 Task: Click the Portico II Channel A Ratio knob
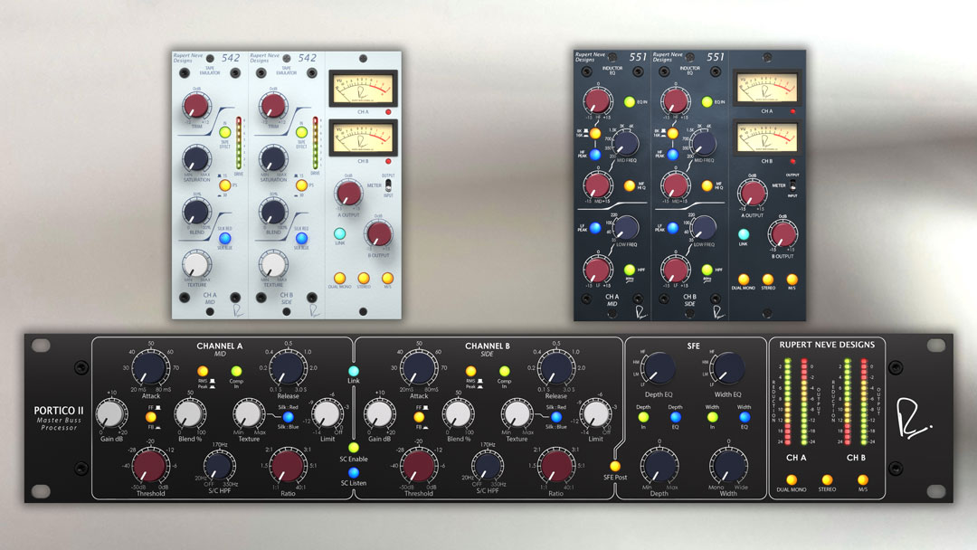[x=288, y=465]
